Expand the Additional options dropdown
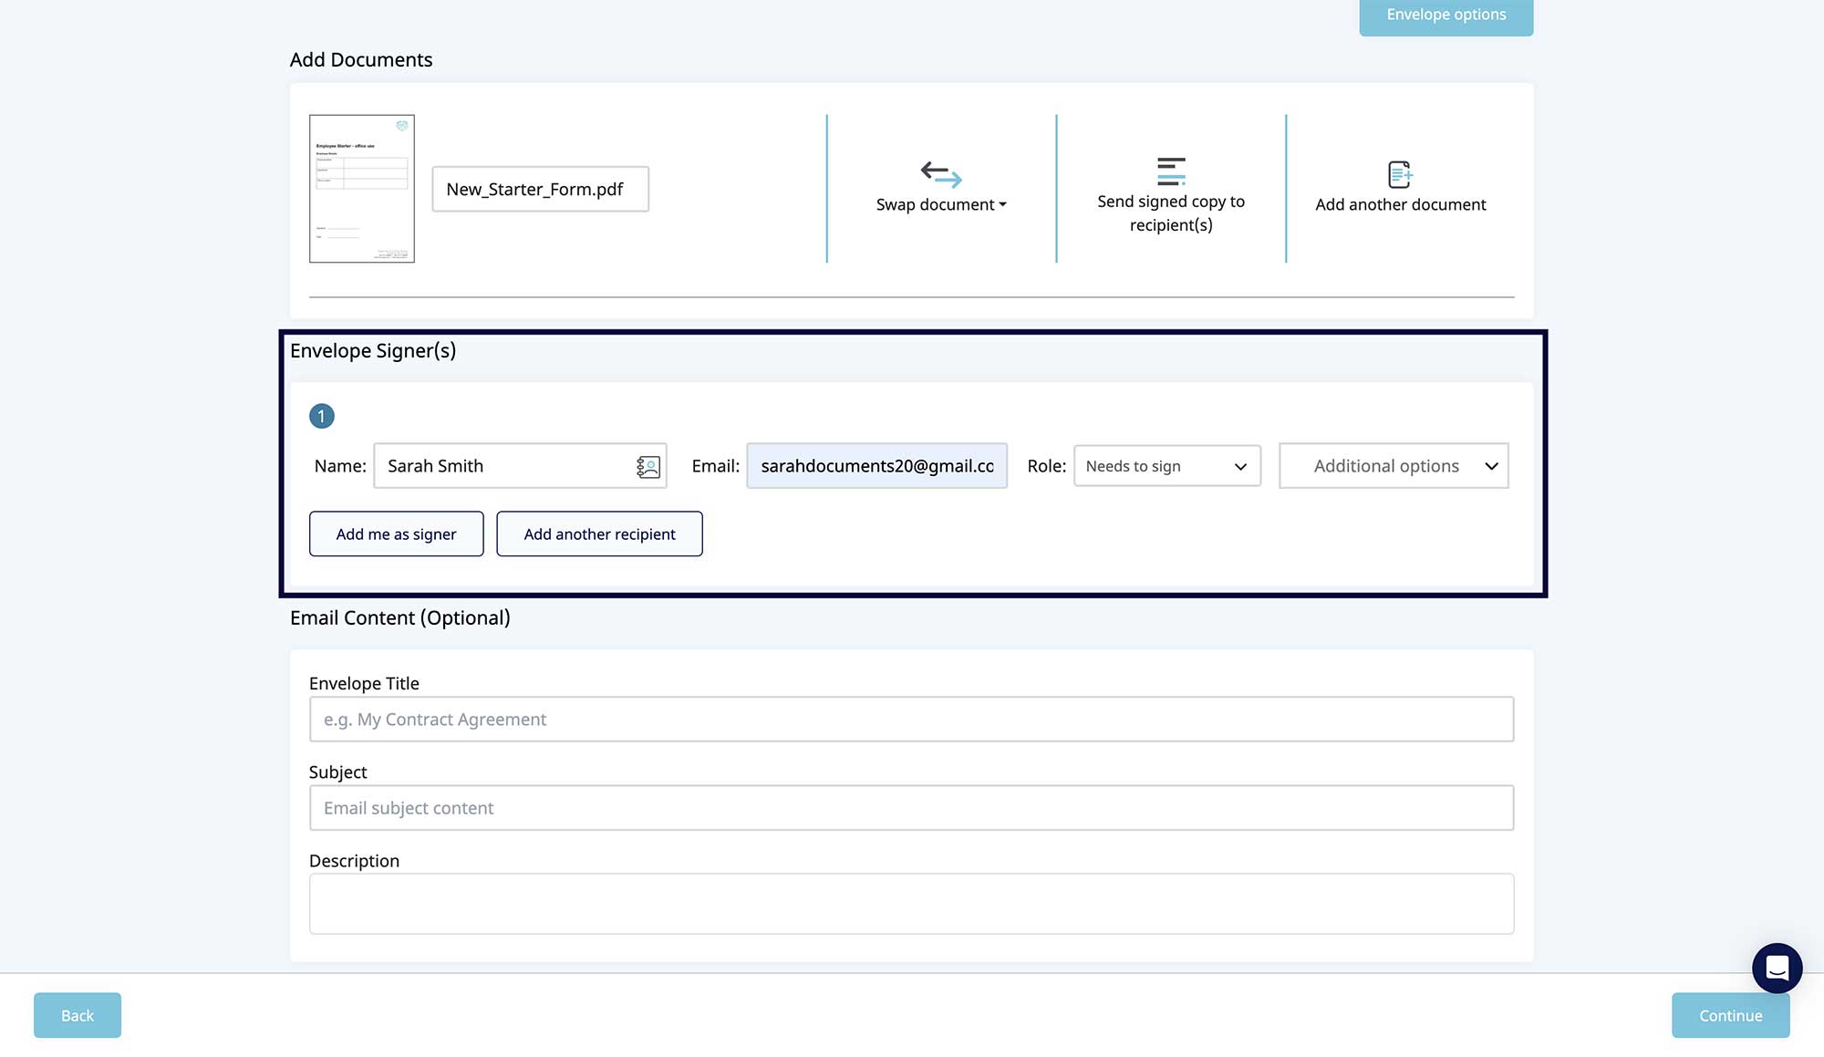This screenshot has height=1057, width=1824. [x=1394, y=466]
